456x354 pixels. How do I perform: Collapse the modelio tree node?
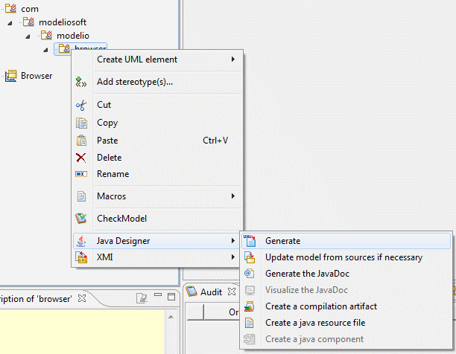[x=28, y=36]
